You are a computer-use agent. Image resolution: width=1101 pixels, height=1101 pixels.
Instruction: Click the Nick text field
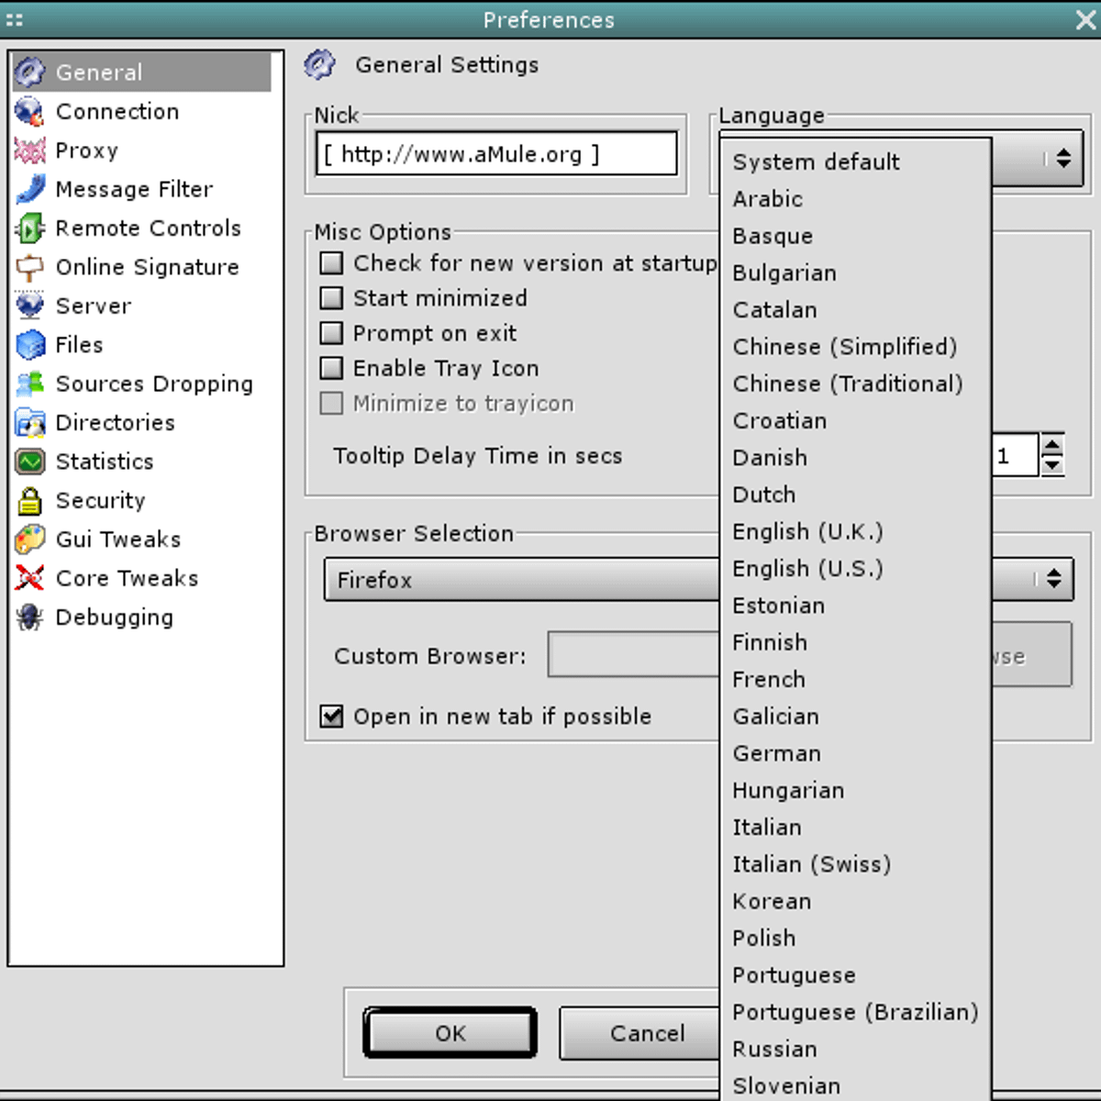496,153
